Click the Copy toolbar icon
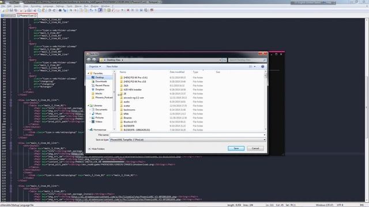 click(x=39, y=10)
